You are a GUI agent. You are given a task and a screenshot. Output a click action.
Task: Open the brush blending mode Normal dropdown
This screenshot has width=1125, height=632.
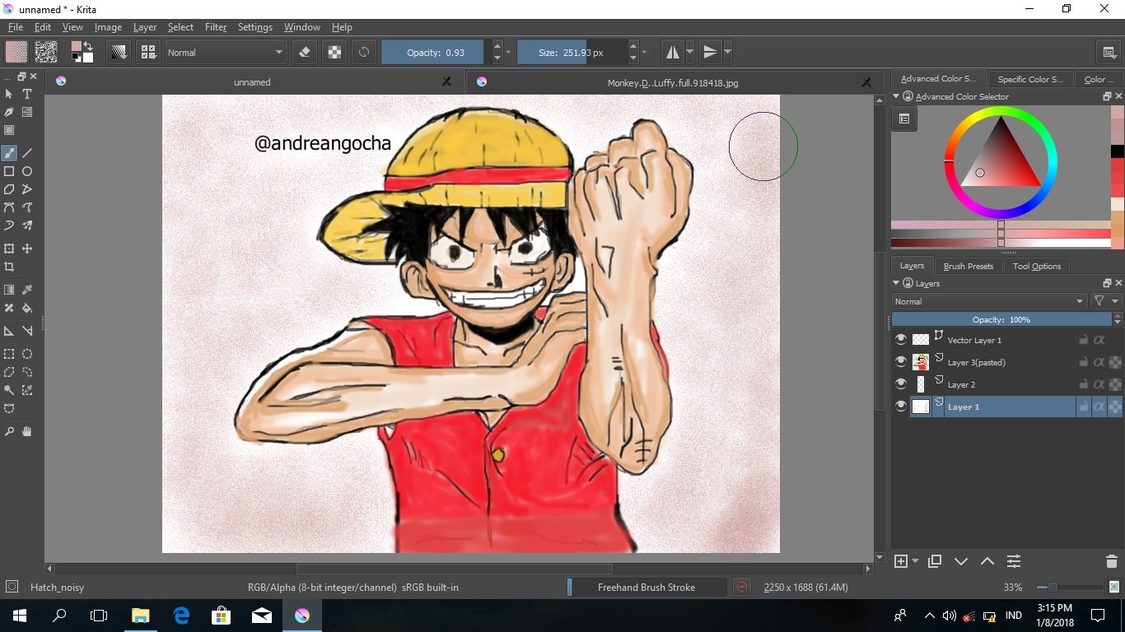(x=225, y=52)
